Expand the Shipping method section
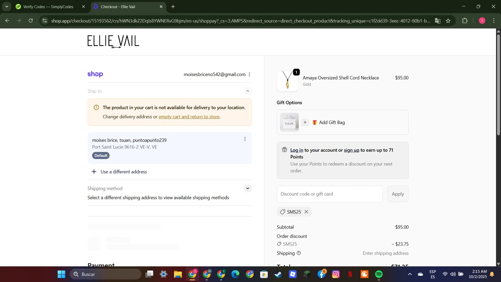Screen dimensions: 501x282 point(247,188)
